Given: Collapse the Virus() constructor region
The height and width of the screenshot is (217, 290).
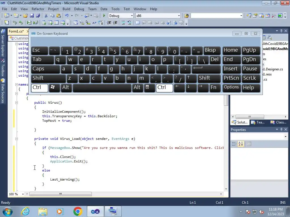Looking at the screenshot, I should 16,103.
